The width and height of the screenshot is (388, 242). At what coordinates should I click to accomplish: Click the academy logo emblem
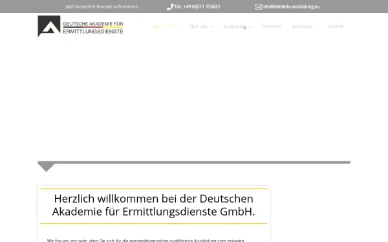[x=49, y=26]
